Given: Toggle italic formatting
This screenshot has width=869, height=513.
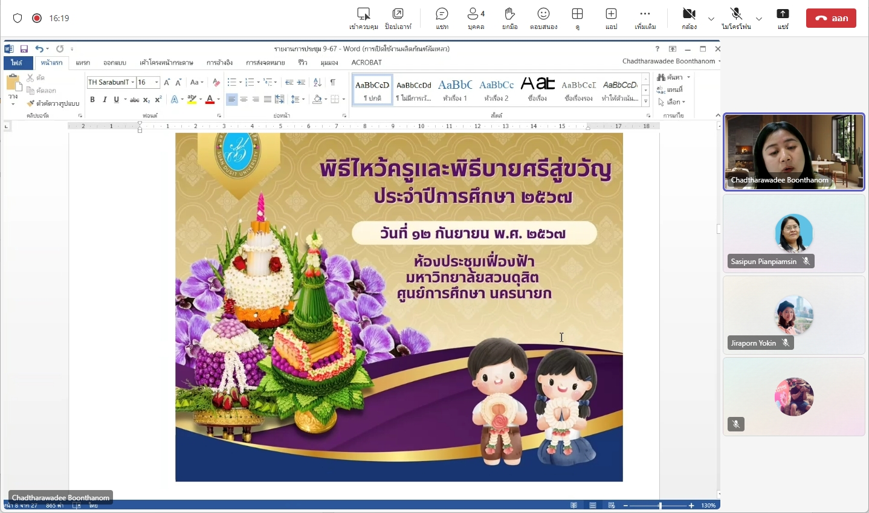Looking at the screenshot, I should tap(105, 100).
